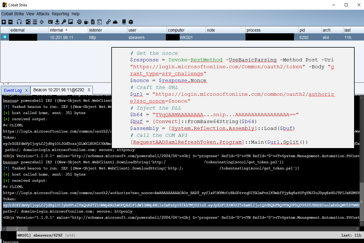Click the gear icon to generate payload
This screenshot has width=364, height=243.
pos(79,22)
